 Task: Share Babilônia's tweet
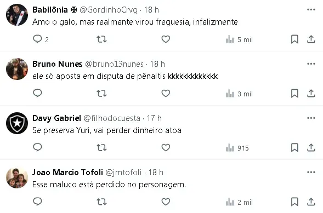[x=311, y=39]
